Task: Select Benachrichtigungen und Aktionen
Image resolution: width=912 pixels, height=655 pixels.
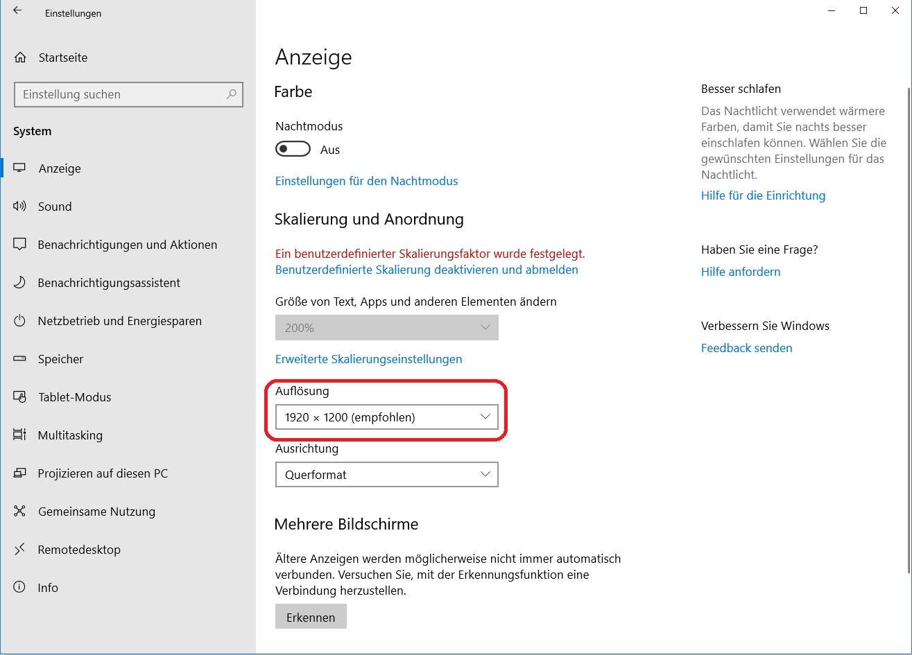Action: (128, 244)
